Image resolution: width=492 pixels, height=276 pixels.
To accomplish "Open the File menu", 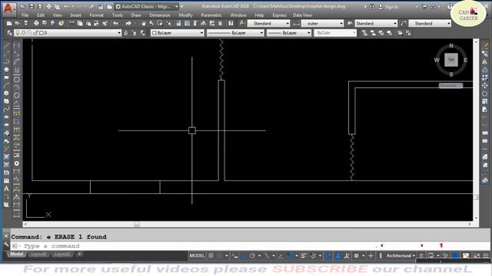I will [25, 15].
